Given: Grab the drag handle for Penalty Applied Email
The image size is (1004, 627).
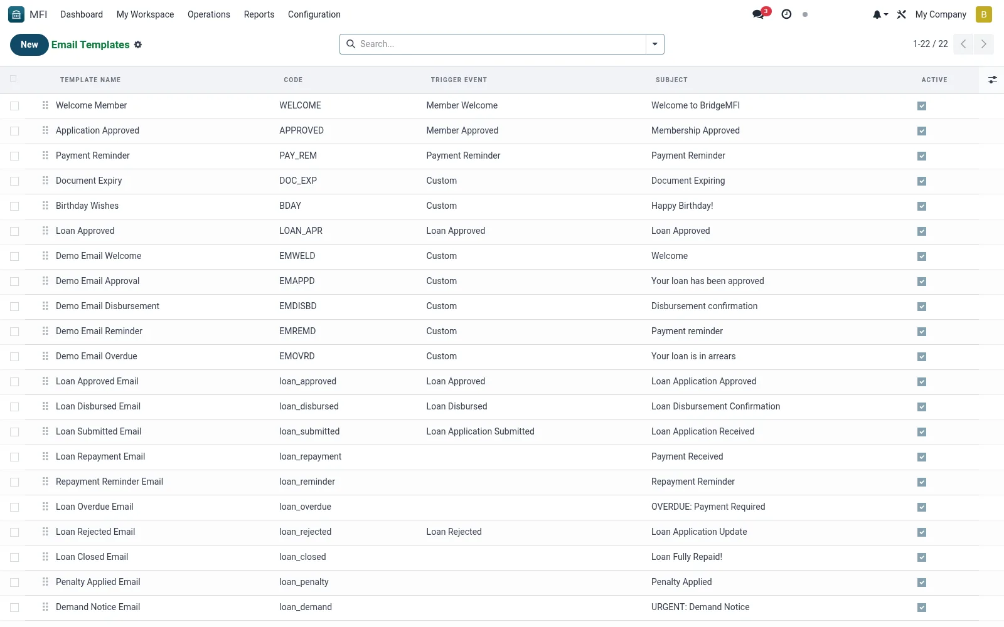Looking at the screenshot, I should [45, 582].
